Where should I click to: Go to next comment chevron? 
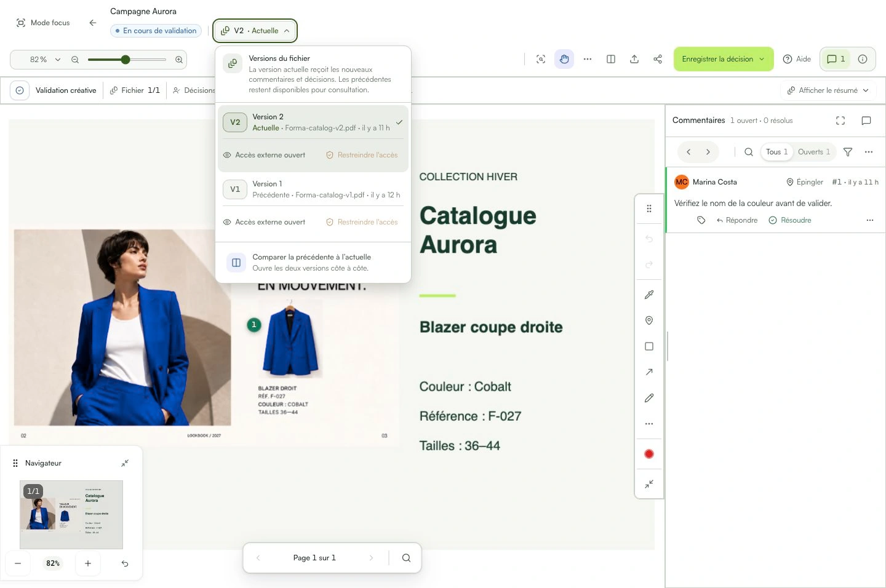pyautogui.click(x=708, y=152)
